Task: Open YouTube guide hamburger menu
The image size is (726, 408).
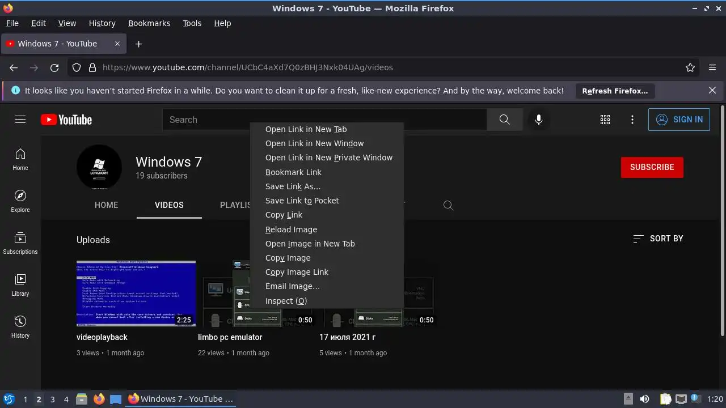Action: 20,120
